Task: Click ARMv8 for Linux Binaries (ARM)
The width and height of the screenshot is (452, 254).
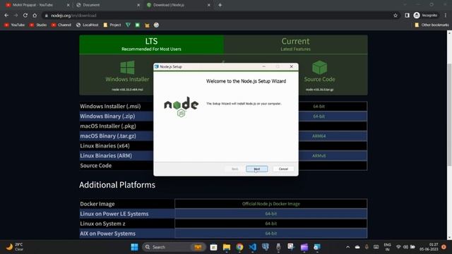Action: (319, 155)
